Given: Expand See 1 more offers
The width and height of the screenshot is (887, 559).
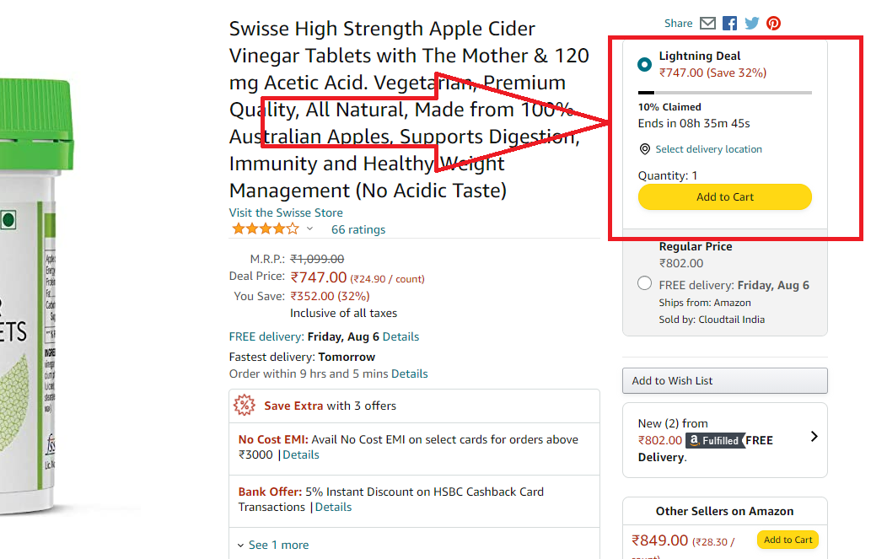Looking at the screenshot, I should click(273, 545).
